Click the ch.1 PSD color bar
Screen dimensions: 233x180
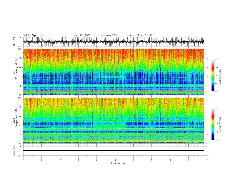click(x=213, y=75)
